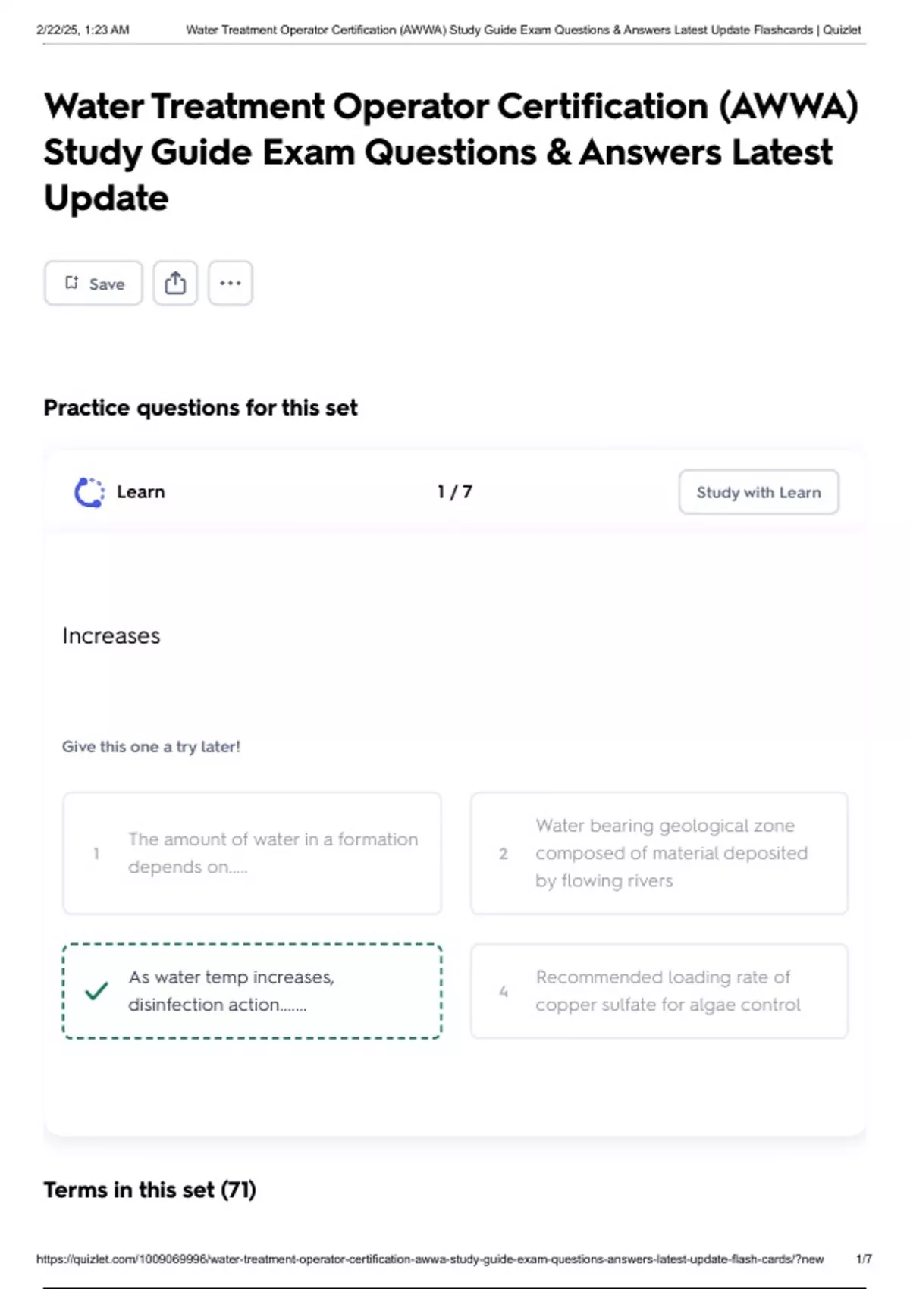
Task: Click the Learn mode circular icon
Action: (x=89, y=492)
